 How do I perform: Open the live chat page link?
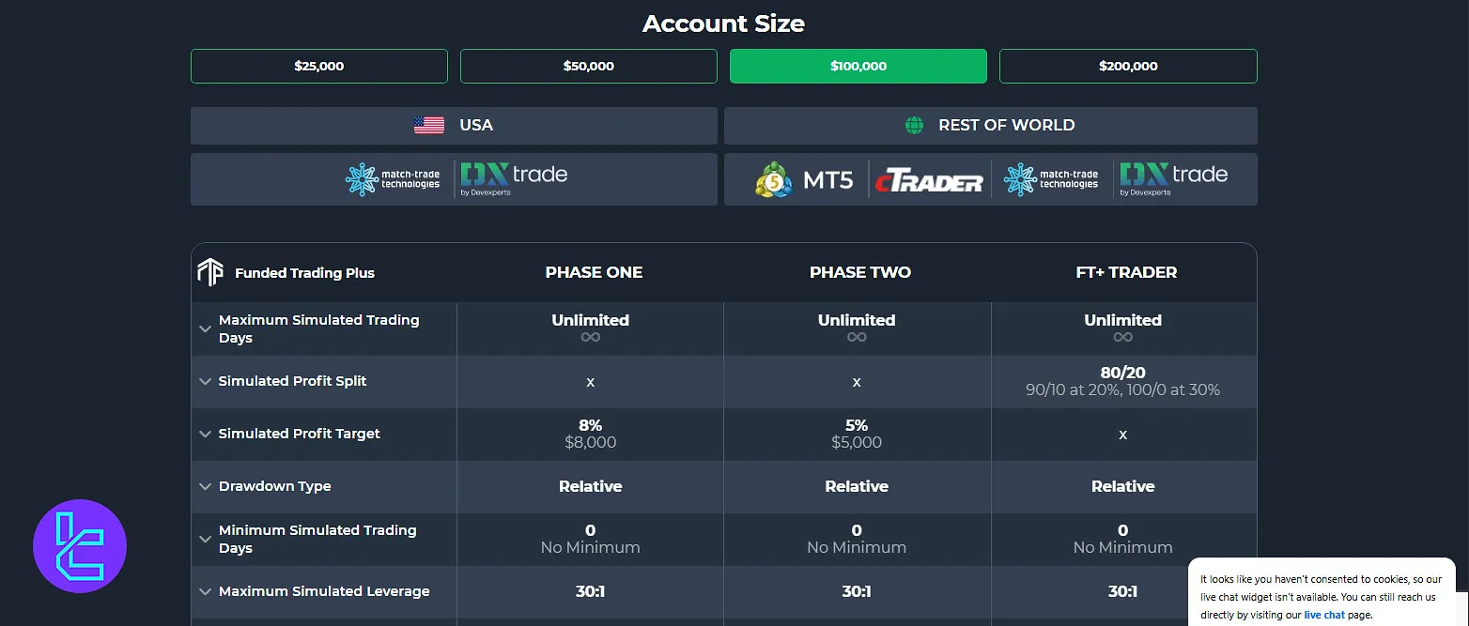[1324, 615]
